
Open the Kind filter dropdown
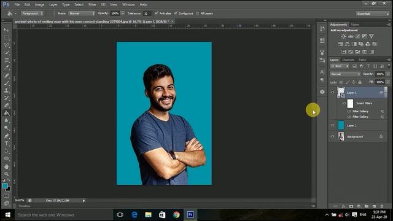click(340, 66)
